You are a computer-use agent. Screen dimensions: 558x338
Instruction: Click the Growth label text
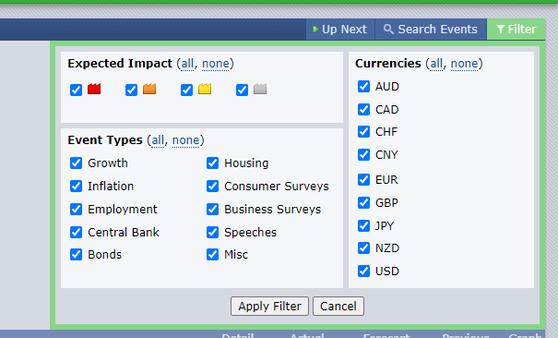(108, 163)
